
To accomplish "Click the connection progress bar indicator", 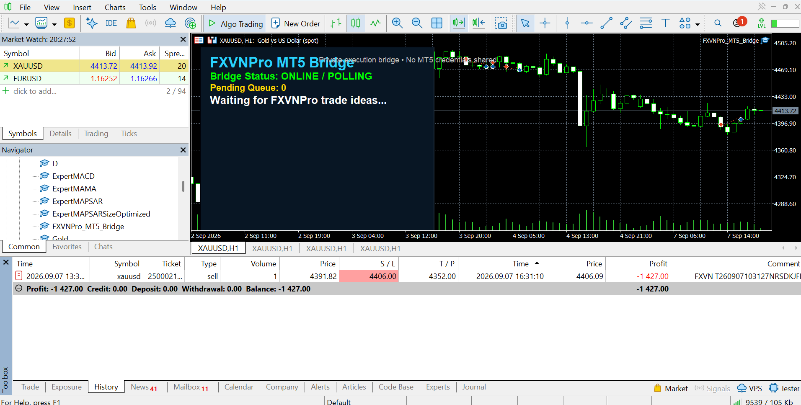I will point(785,23).
